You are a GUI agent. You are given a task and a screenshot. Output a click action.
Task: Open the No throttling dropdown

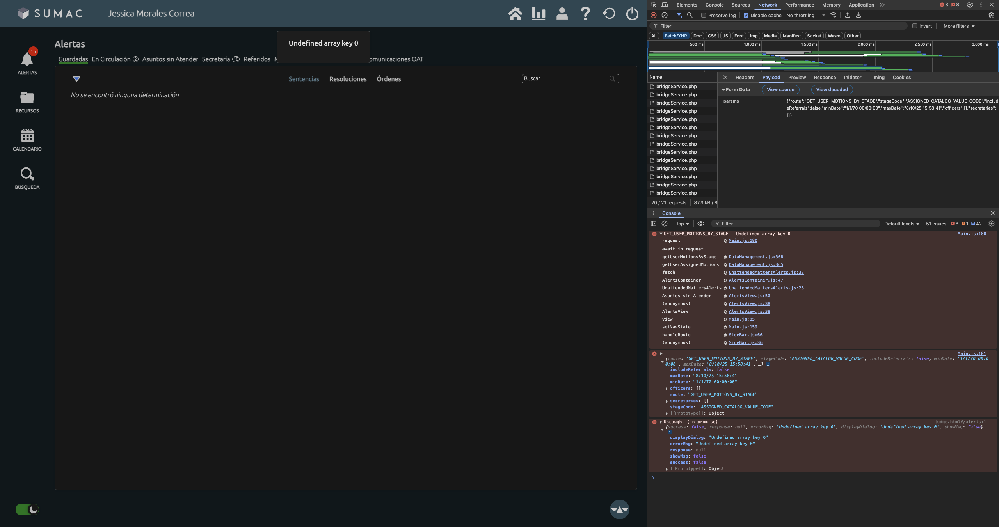click(x=805, y=16)
